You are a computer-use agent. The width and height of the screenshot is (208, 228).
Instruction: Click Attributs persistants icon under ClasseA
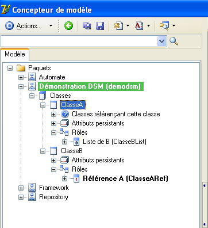click(x=64, y=123)
